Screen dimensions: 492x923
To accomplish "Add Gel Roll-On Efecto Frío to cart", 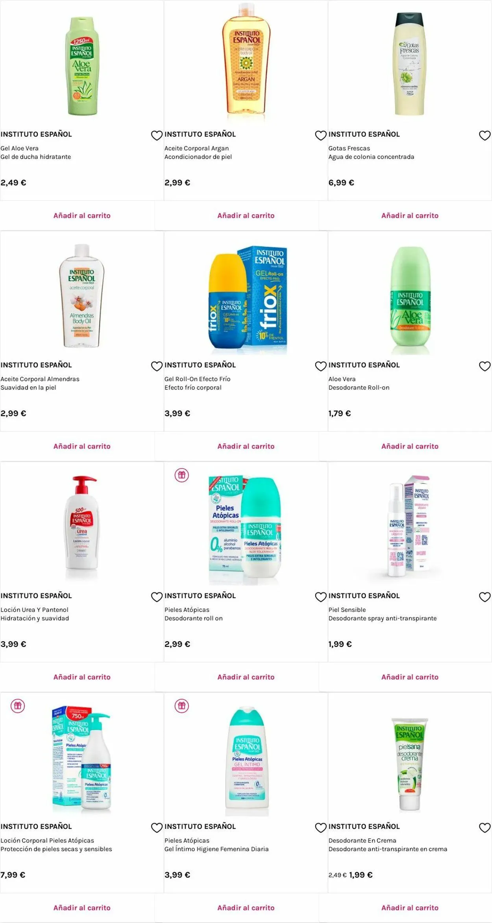I will point(246,446).
